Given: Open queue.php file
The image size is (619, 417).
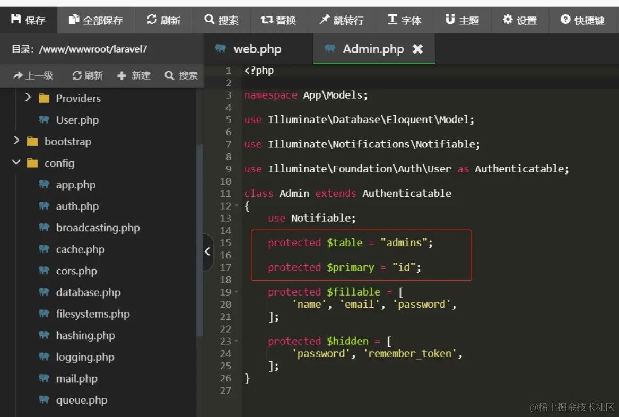Looking at the screenshot, I should 82,400.
